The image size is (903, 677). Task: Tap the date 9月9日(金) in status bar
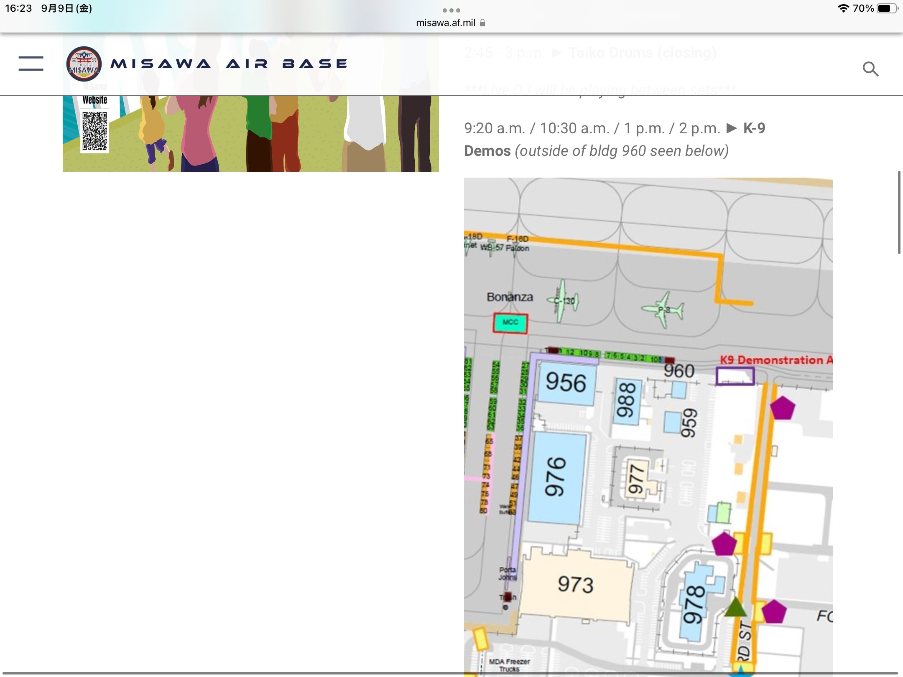pos(66,8)
